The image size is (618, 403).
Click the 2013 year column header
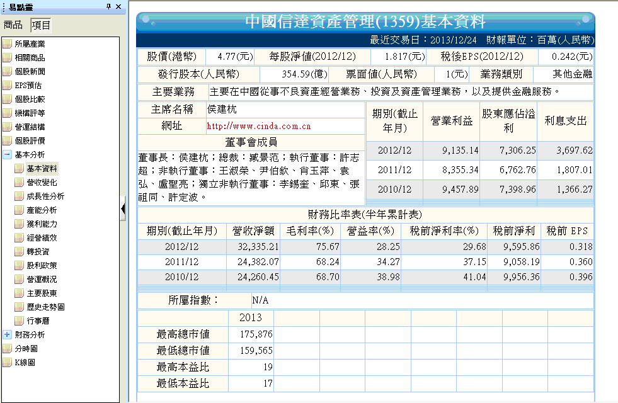click(x=251, y=317)
